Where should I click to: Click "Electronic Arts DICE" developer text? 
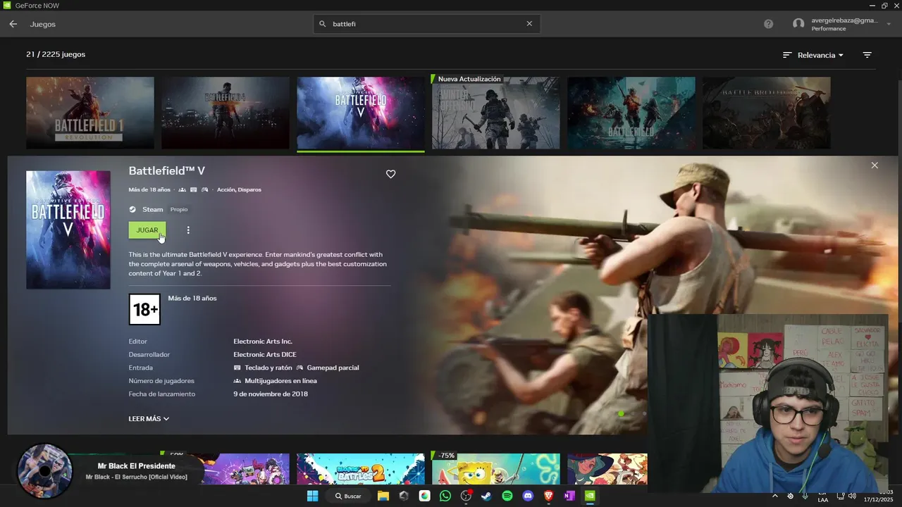coord(265,355)
